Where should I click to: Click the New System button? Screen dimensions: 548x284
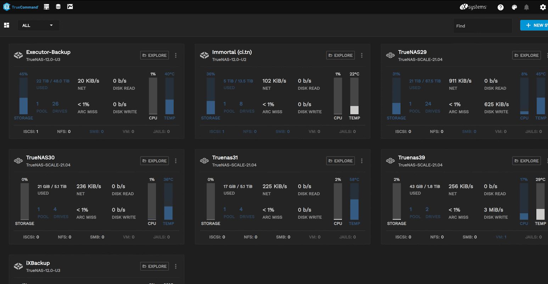point(534,25)
